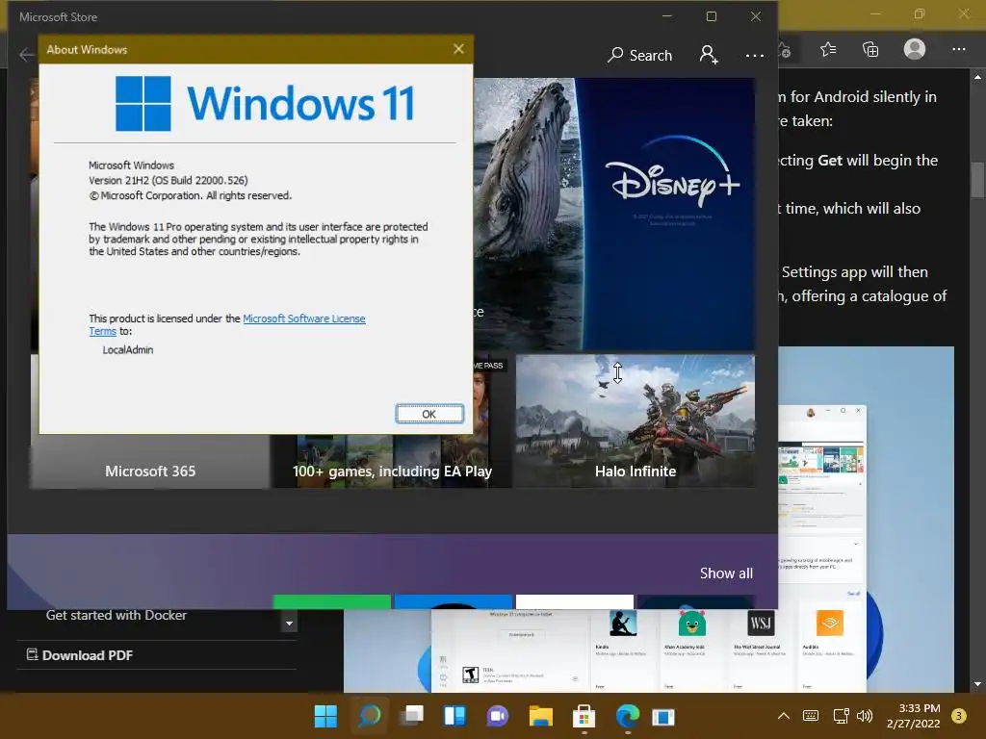Open the Halo Infinite tile

click(636, 421)
